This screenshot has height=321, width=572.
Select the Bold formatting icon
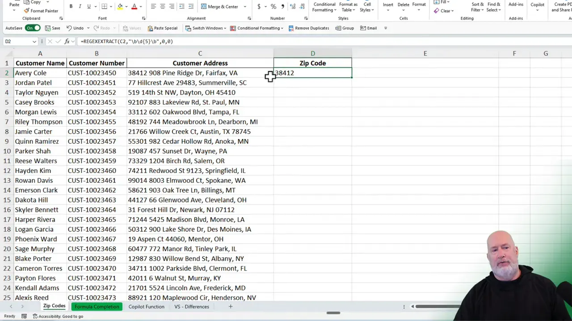coord(71,6)
